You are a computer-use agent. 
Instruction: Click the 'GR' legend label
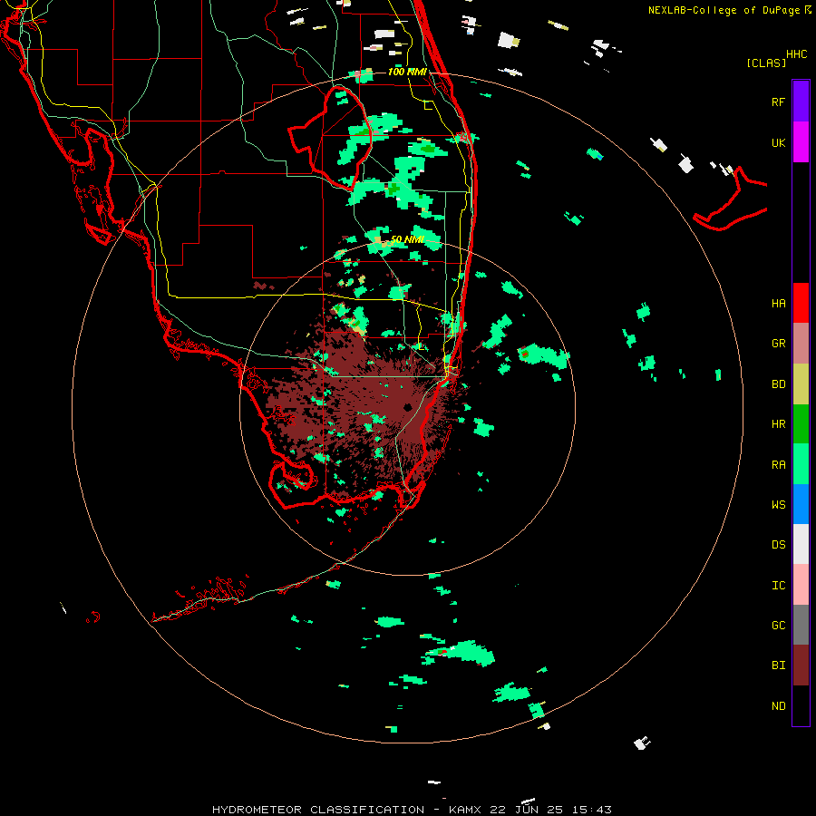[778, 344]
